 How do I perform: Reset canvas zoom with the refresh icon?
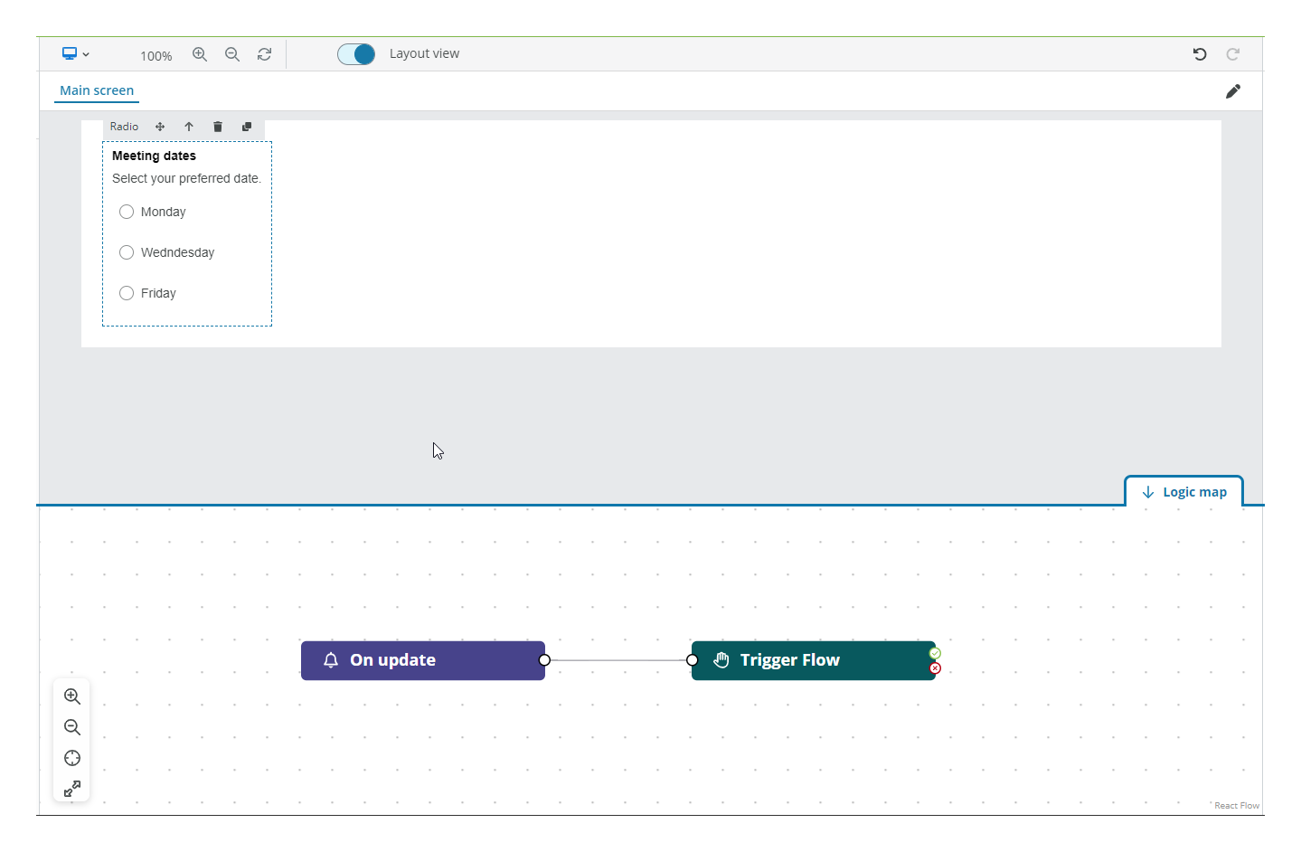[x=264, y=54]
